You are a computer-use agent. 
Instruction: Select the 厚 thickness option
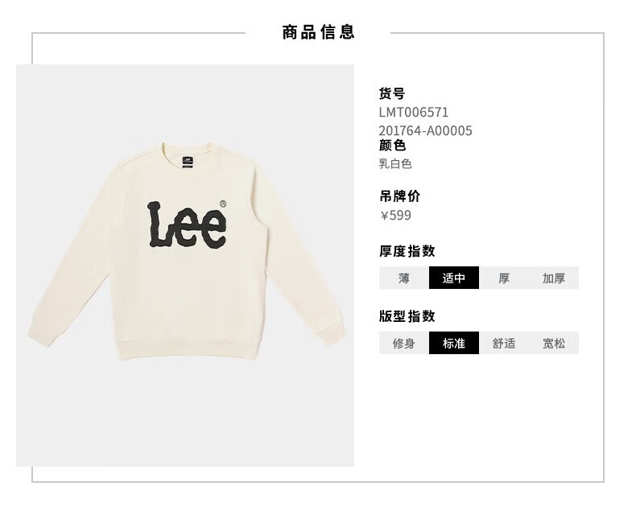504,278
